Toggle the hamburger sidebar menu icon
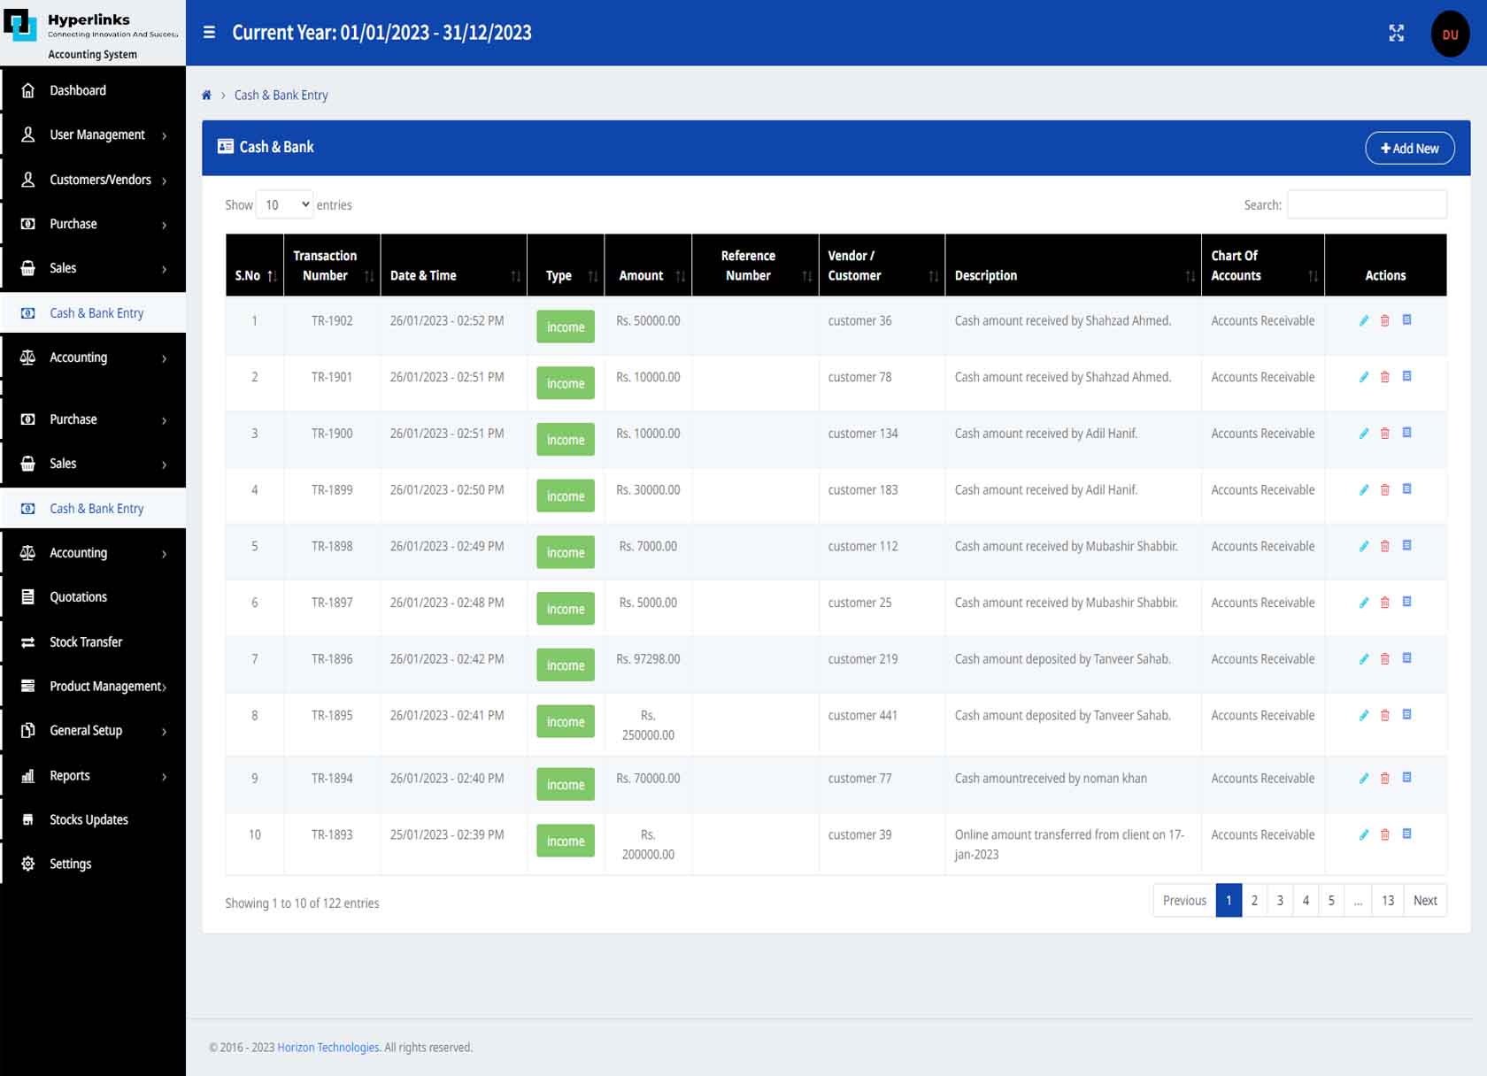 [x=209, y=33]
